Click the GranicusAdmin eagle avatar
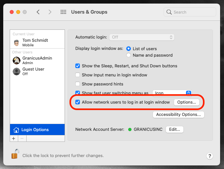This screenshot has width=224, height=169. (x=17, y=60)
